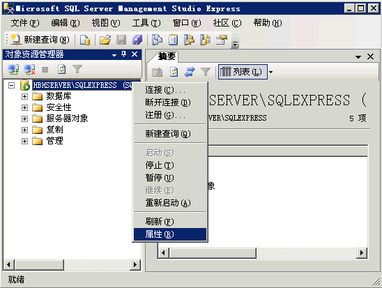
Task: Expand the 数据库 folder node
Action: (x=24, y=96)
